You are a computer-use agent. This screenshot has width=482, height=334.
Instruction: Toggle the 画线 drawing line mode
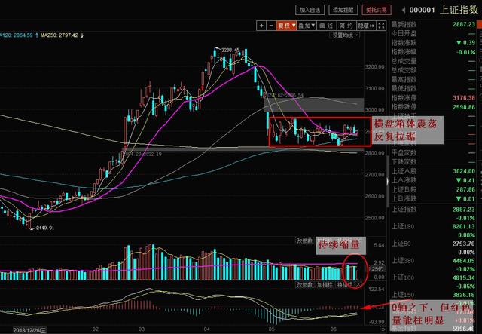click(325, 25)
